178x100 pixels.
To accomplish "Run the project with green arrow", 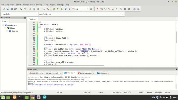I will coord(58,9).
